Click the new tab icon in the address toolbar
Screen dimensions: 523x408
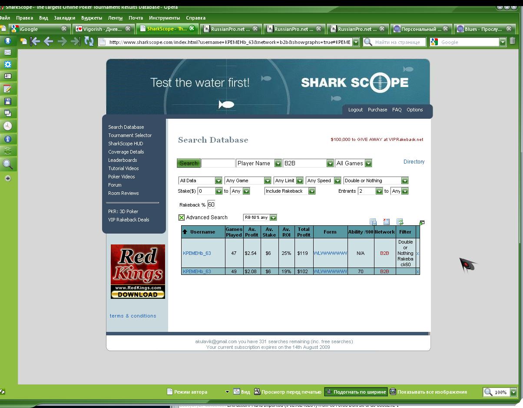(x=23, y=41)
